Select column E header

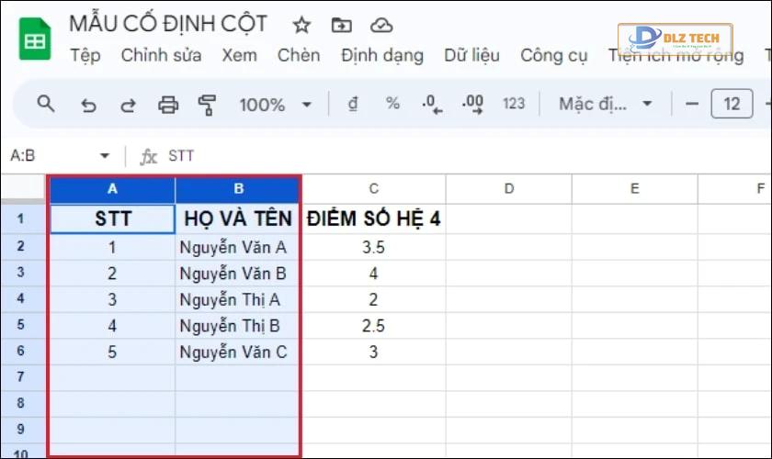click(x=635, y=189)
